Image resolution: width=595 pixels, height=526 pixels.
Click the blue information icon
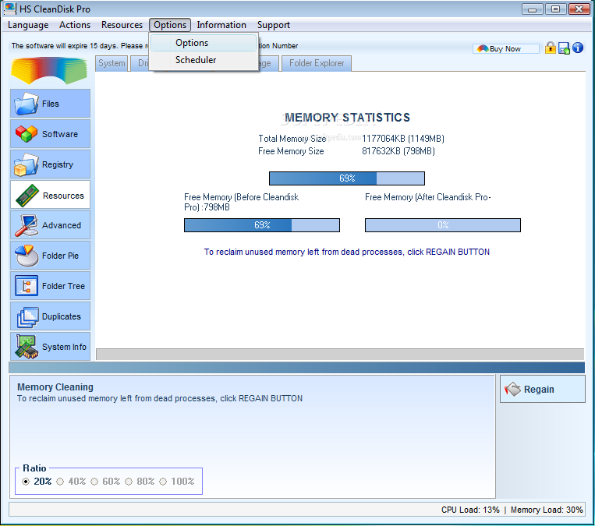tap(578, 48)
